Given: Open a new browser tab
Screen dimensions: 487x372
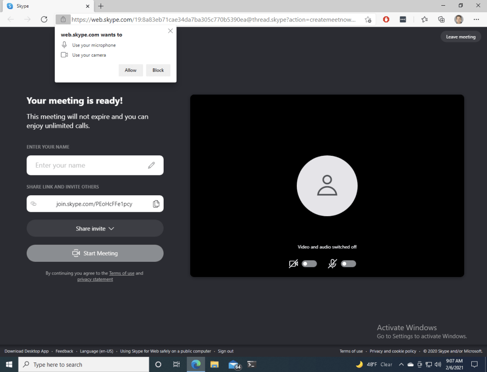Looking at the screenshot, I should (101, 6).
